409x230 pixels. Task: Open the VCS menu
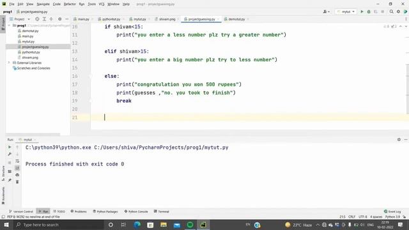coord(102,4)
